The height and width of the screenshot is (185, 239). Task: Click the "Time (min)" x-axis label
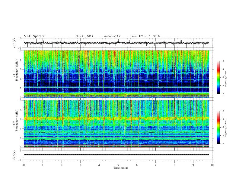121,168
